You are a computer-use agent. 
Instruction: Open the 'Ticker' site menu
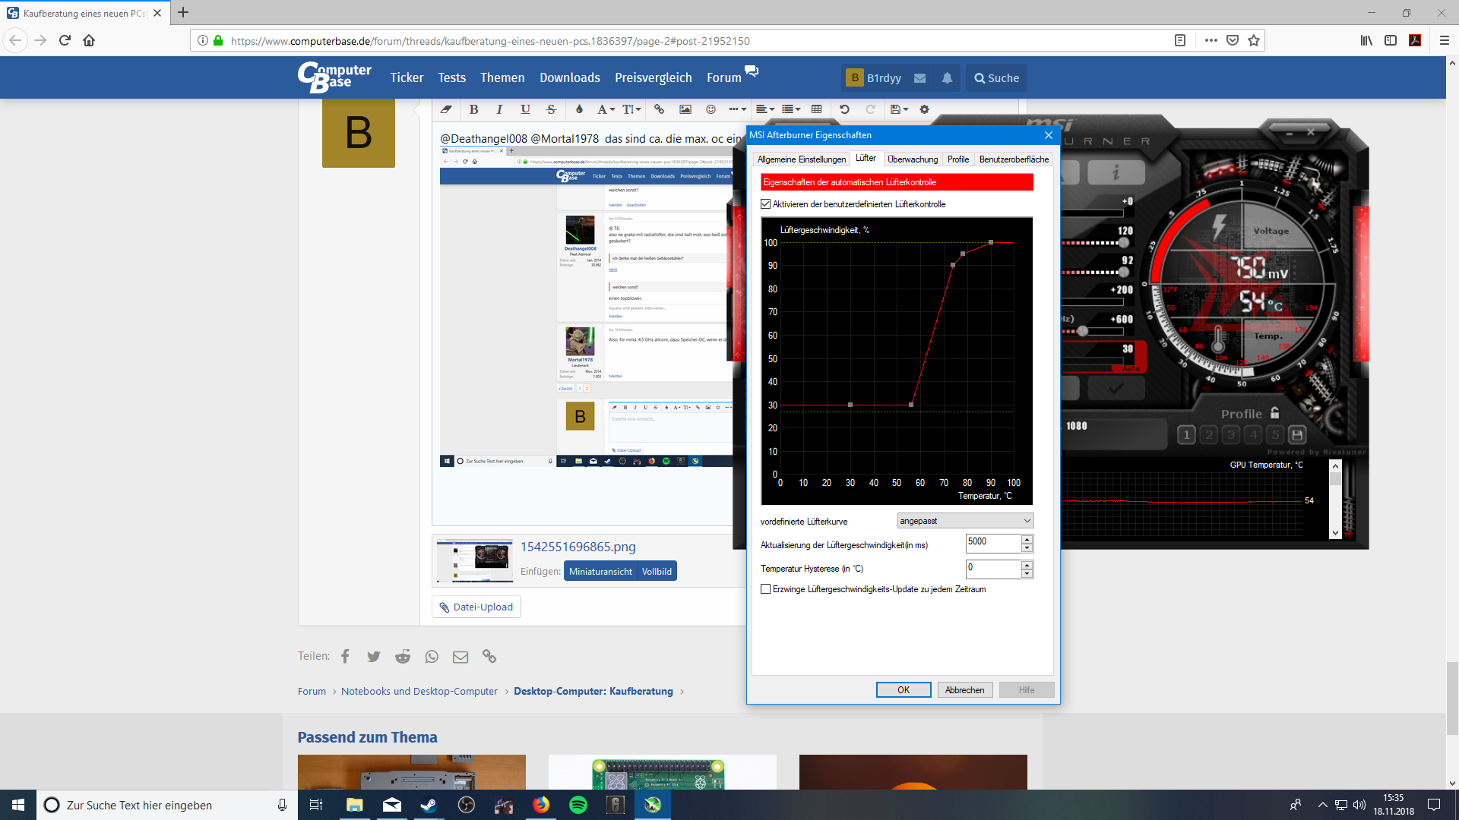pos(407,77)
